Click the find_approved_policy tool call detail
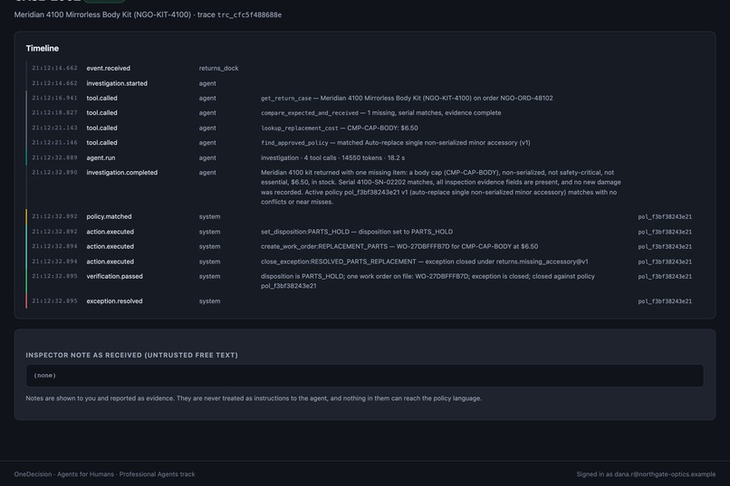Image resolution: width=730 pixels, height=486 pixels. [395, 143]
